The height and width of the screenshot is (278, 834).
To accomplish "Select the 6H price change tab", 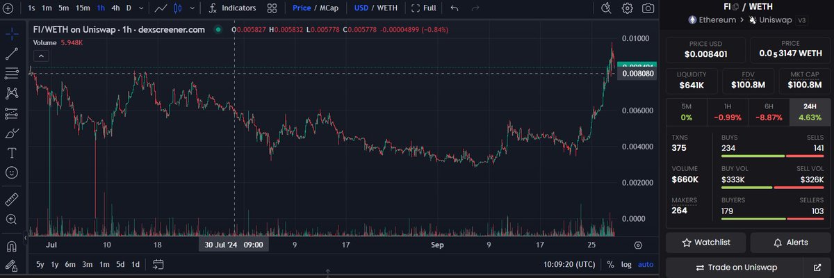I will tap(768, 111).
